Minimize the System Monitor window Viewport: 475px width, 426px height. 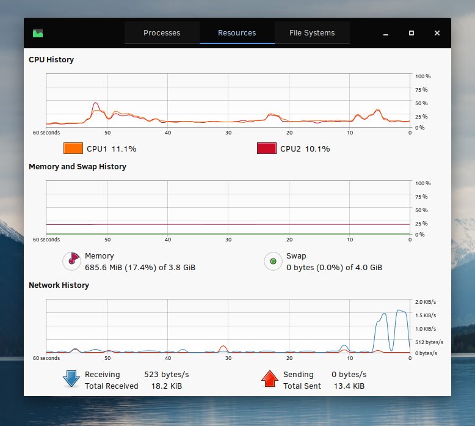[386, 33]
